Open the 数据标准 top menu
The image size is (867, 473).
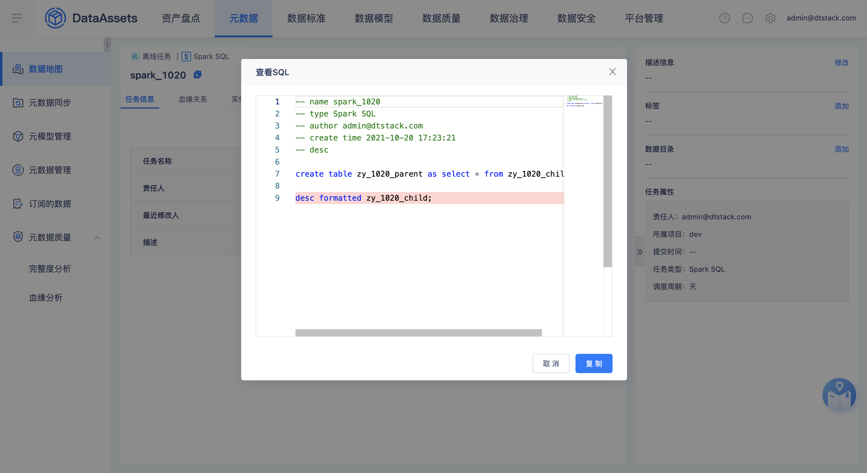(x=306, y=18)
